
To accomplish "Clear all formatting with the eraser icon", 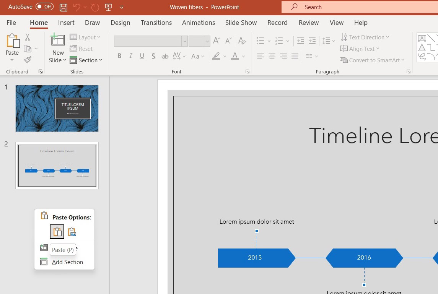I will pyautogui.click(x=242, y=40).
